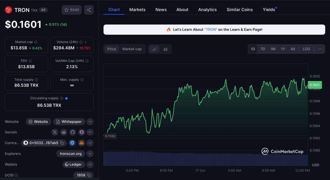Click the red TRON logo icon
The image size is (330, 180).
pyautogui.click(x=8, y=10)
